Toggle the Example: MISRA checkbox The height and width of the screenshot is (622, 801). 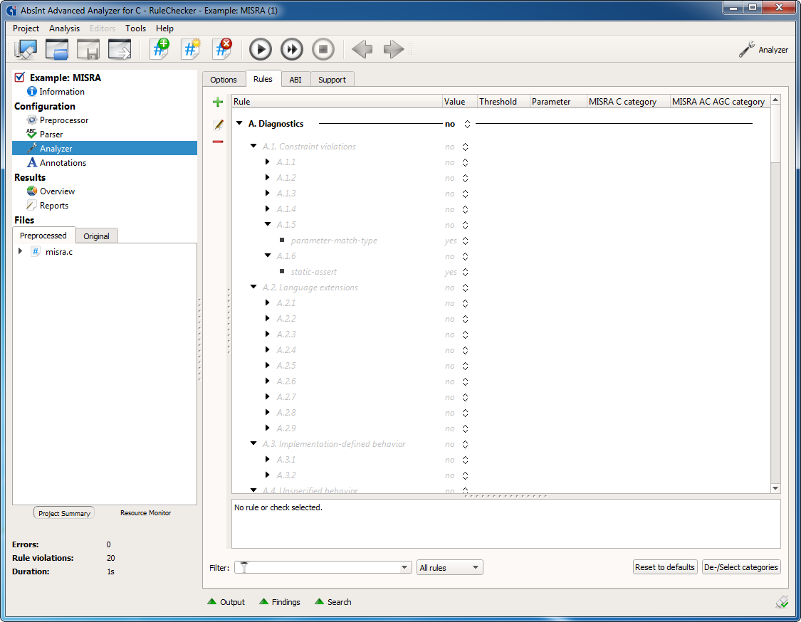19,78
